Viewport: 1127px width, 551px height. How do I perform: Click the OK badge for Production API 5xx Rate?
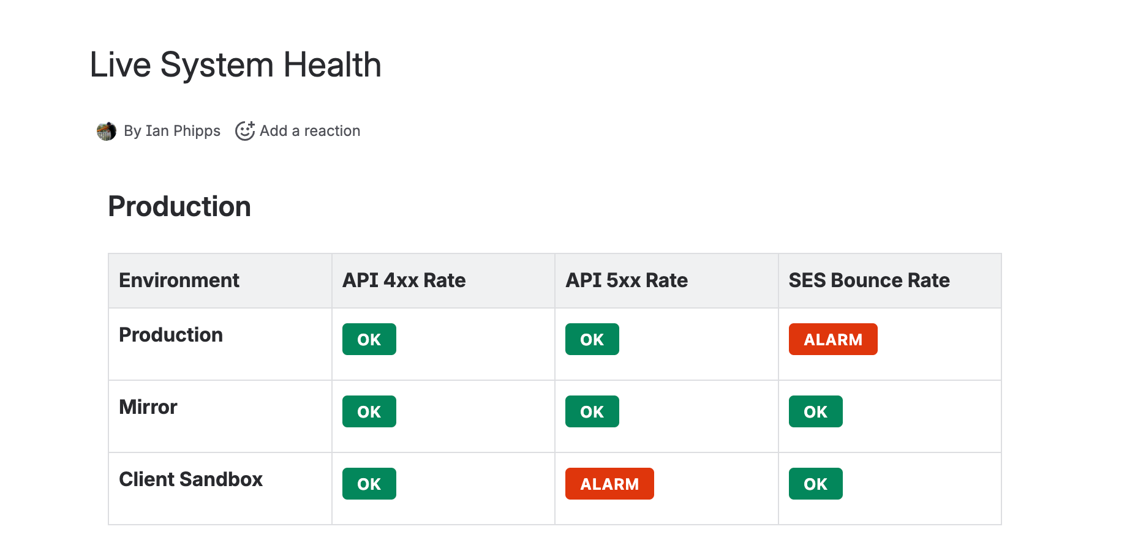point(592,339)
